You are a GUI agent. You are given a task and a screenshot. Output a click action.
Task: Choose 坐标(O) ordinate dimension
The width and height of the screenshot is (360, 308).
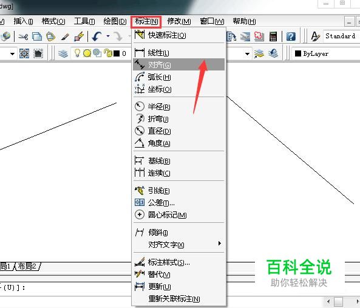point(179,89)
